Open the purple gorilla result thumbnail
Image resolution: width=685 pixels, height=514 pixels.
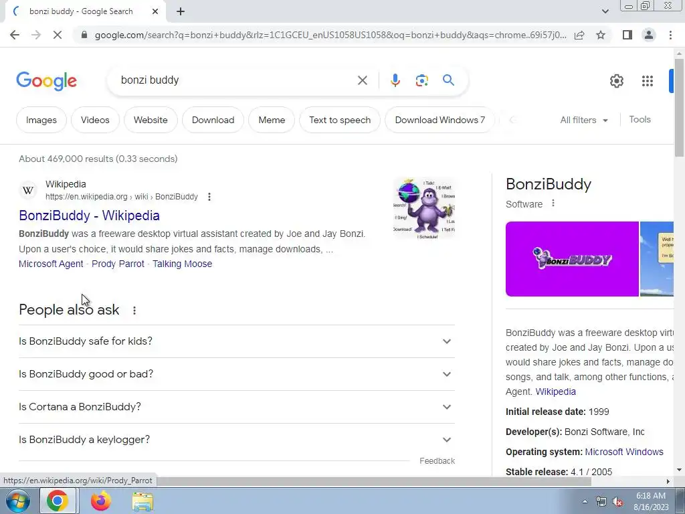pyautogui.click(x=424, y=208)
